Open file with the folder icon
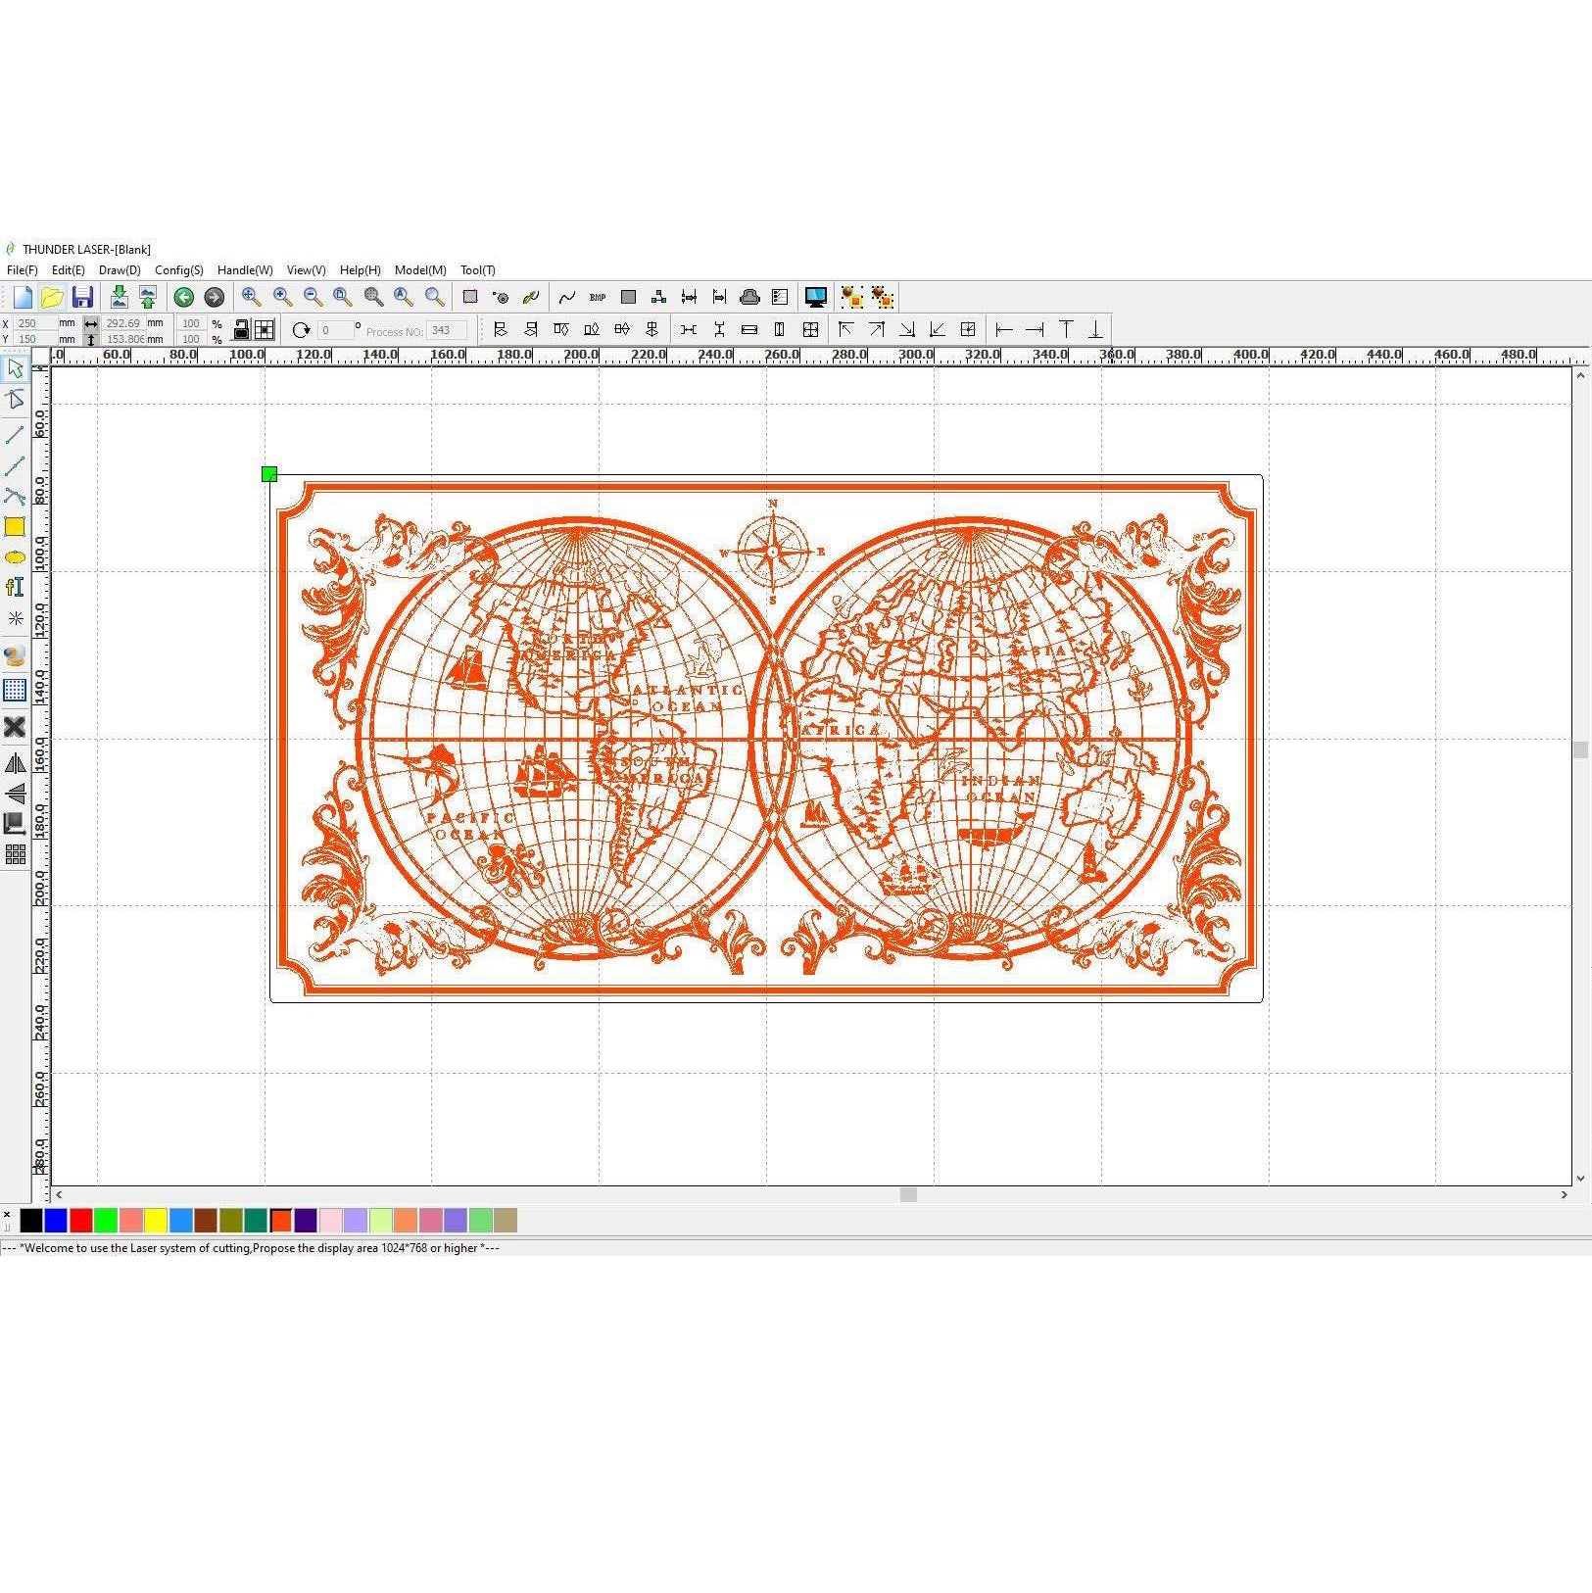The width and height of the screenshot is (1592, 1593). (x=52, y=297)
